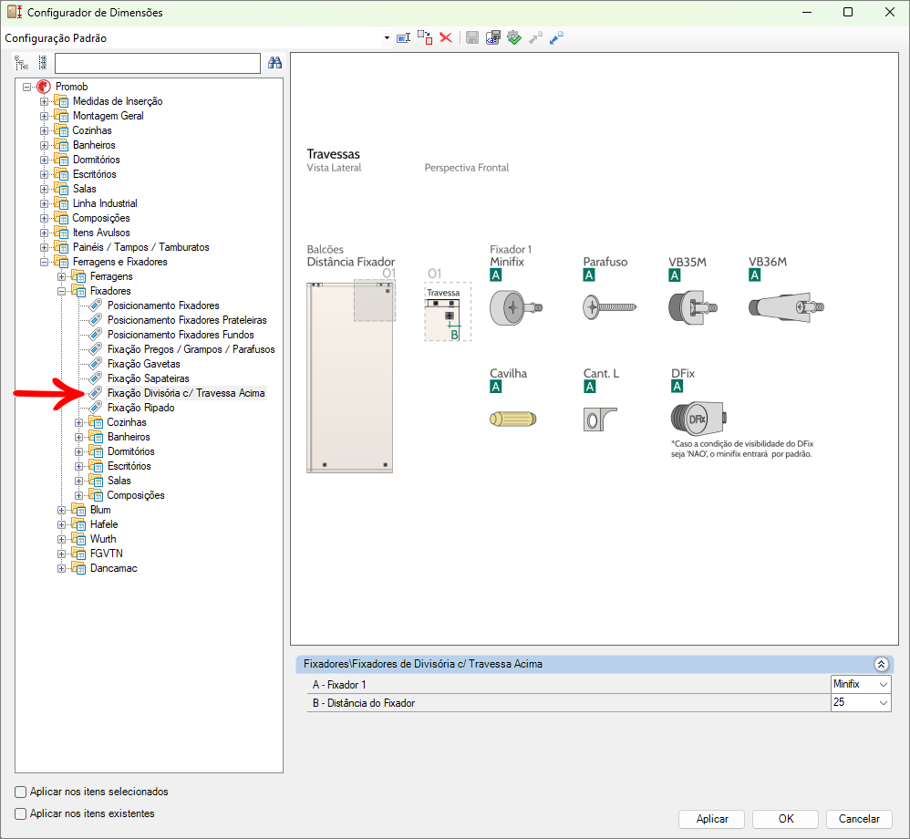Click the folder icon beside Blum
The width and height of the screenshot is (910, 839).
pos(78,510)
